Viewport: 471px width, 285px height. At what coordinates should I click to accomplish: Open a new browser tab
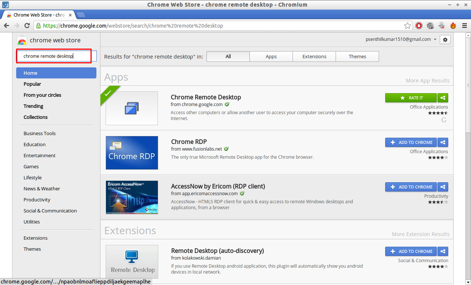(x=81, y=15)
